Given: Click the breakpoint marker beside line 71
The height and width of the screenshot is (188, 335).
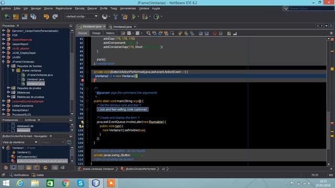Looking at the screenshot, I should tap(82, 80).
